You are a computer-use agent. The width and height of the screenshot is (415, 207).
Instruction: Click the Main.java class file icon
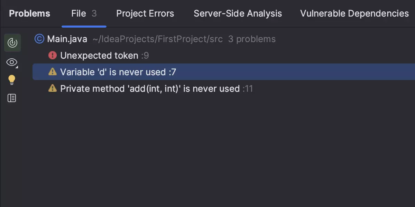[x=40, y=39]
